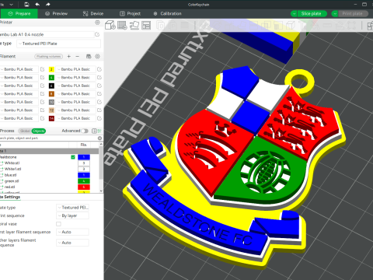Open the Project tab

tap(130, 13)
